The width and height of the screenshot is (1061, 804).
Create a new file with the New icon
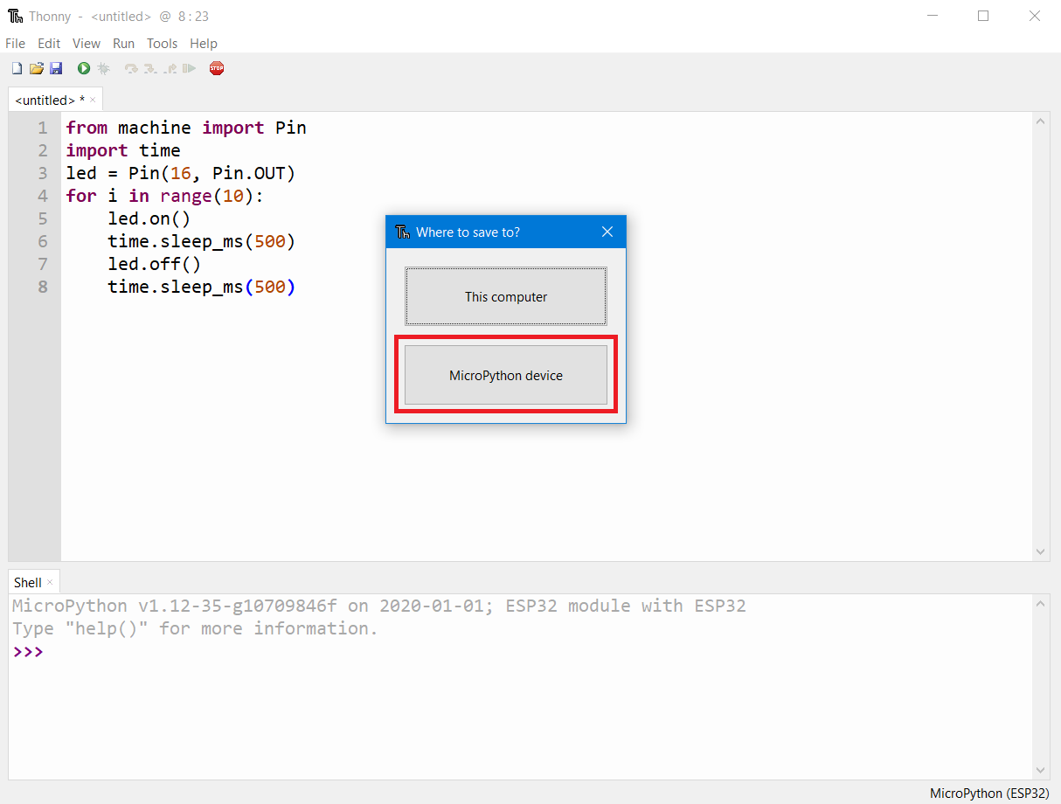click(17, 68)
